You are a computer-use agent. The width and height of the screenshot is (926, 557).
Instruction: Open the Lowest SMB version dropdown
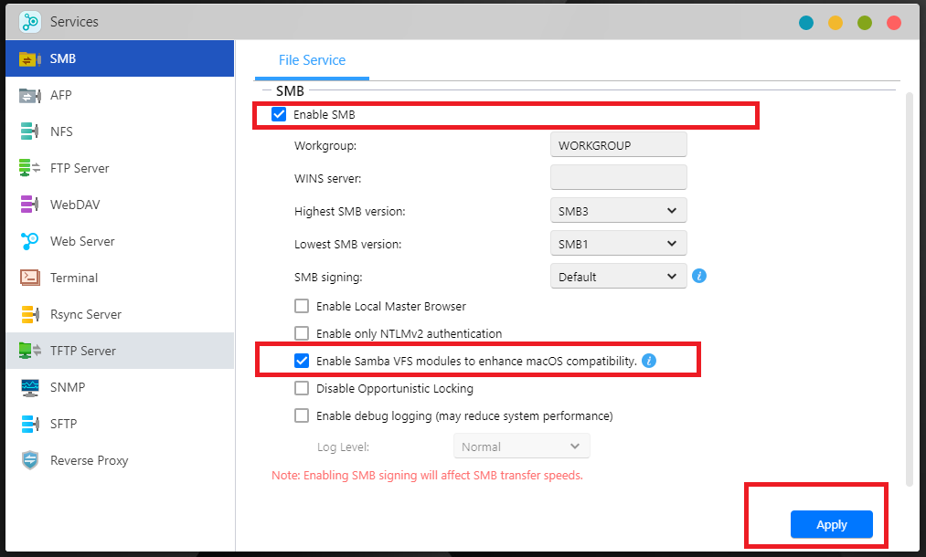(618, 244)
